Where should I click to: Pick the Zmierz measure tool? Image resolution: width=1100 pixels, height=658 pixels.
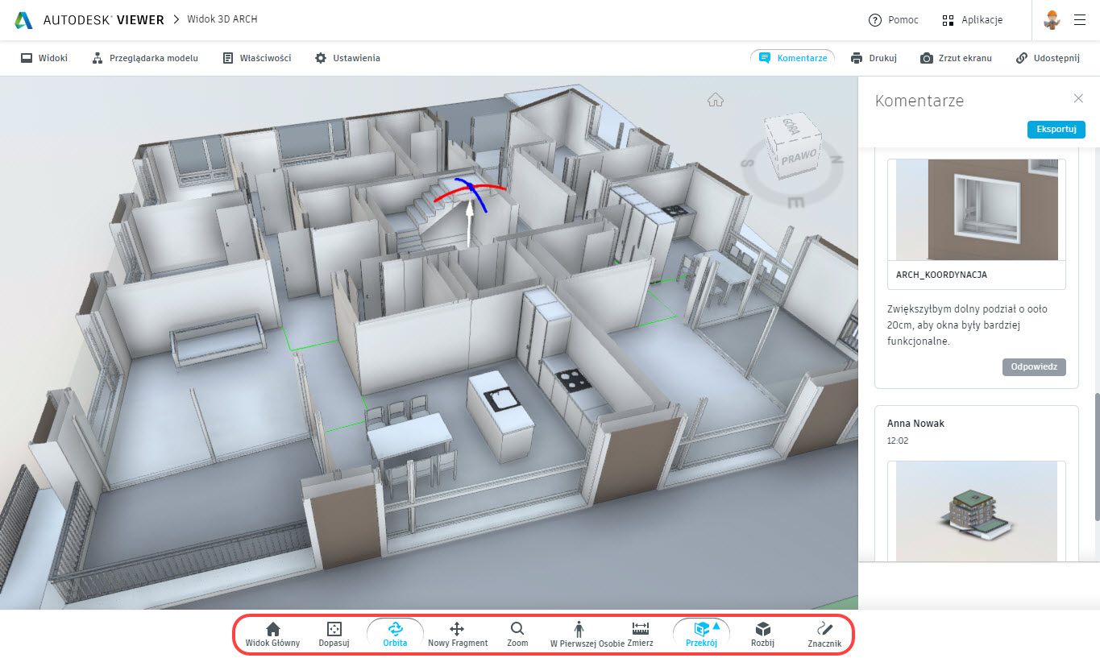[641, 634]
